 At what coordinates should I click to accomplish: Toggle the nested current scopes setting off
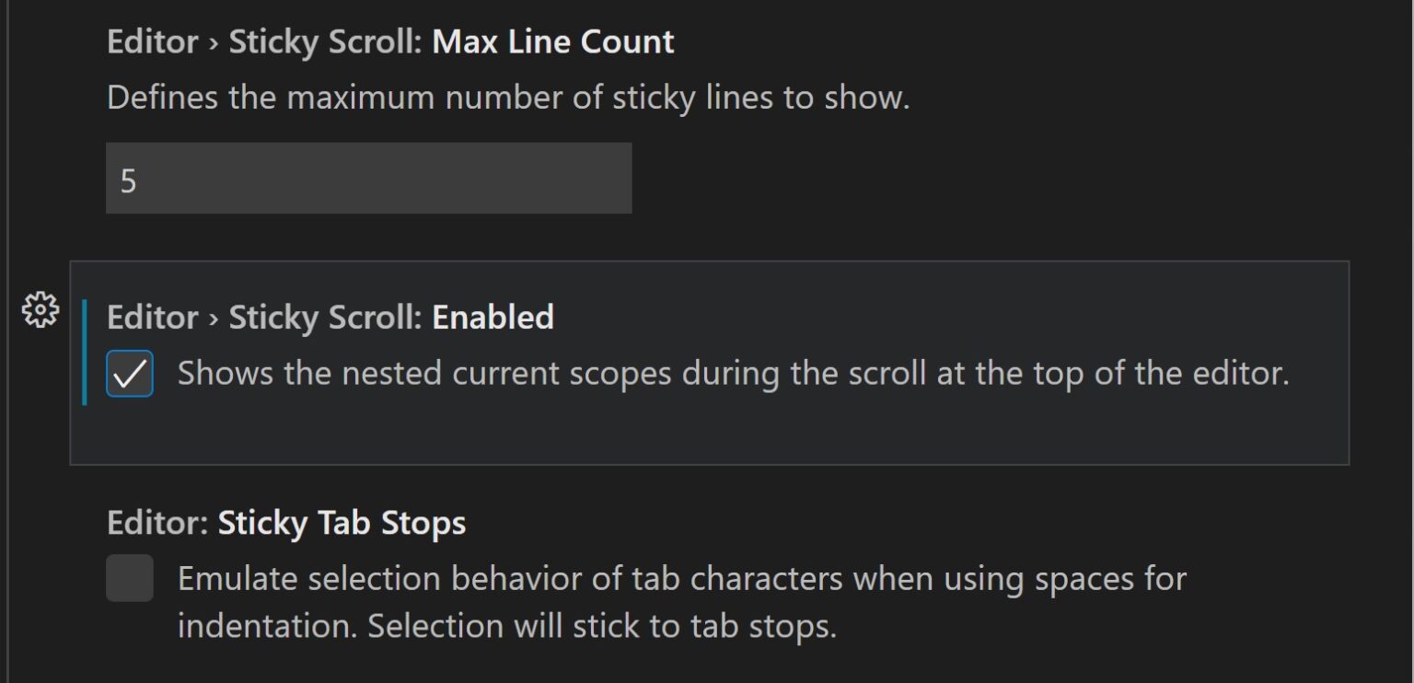pyautogui.click(x=128, y=373)
